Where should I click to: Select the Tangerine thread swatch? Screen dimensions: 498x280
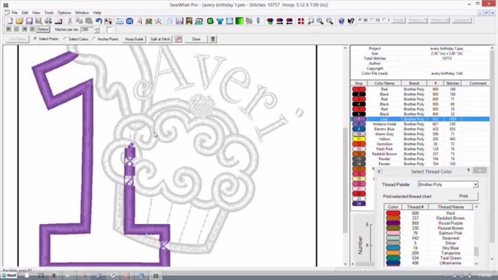(x=393, y=253)
